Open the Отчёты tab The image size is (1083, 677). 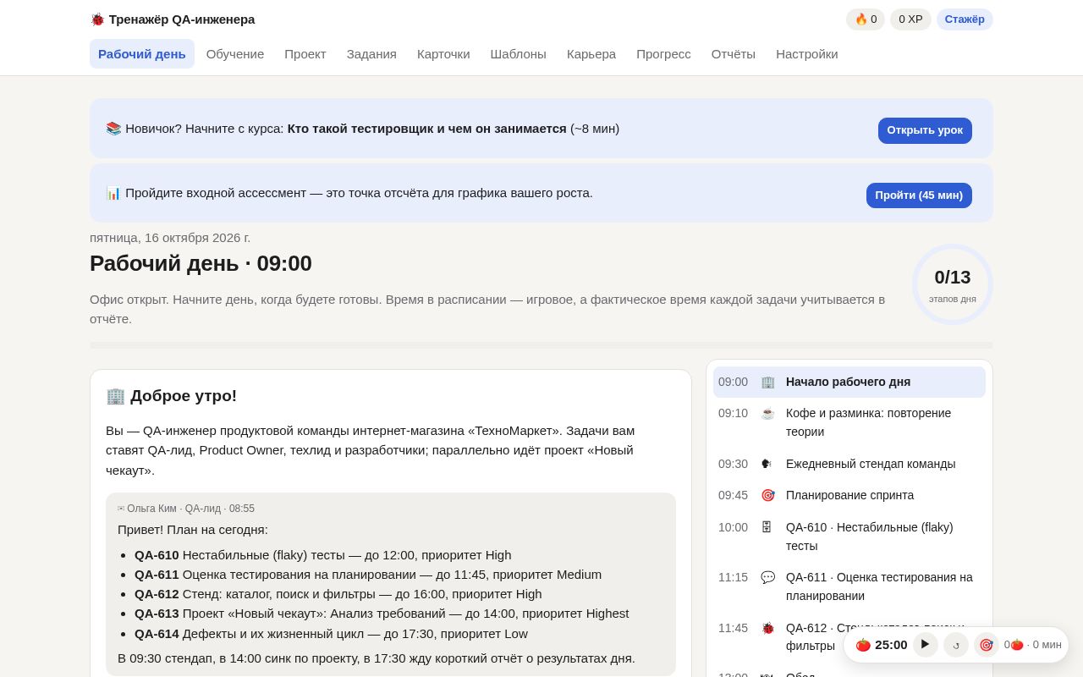(734, 54)
